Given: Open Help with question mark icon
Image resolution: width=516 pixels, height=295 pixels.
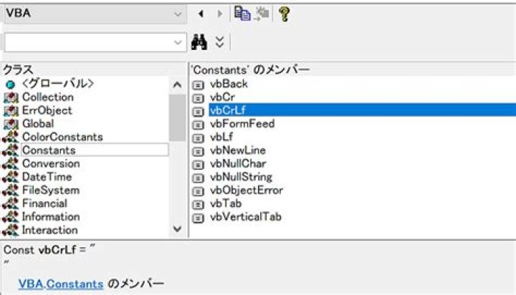Looking at the screenshot, I should coord(284,14).
